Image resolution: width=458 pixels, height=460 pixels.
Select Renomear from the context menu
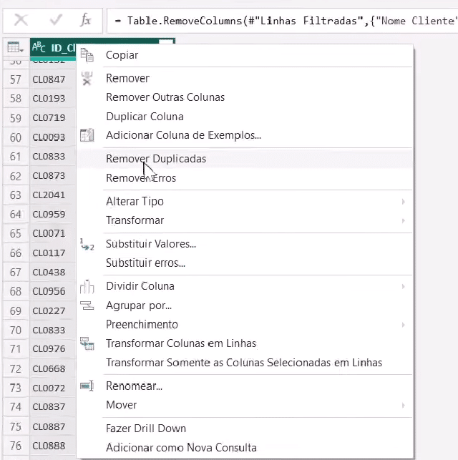click(x=134, y=386)
